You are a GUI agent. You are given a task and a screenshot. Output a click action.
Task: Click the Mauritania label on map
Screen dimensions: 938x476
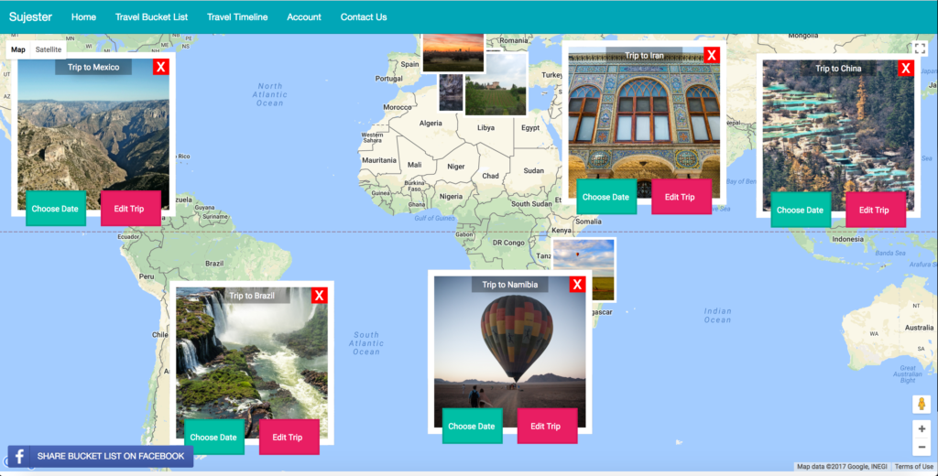[x=379, y=160]
